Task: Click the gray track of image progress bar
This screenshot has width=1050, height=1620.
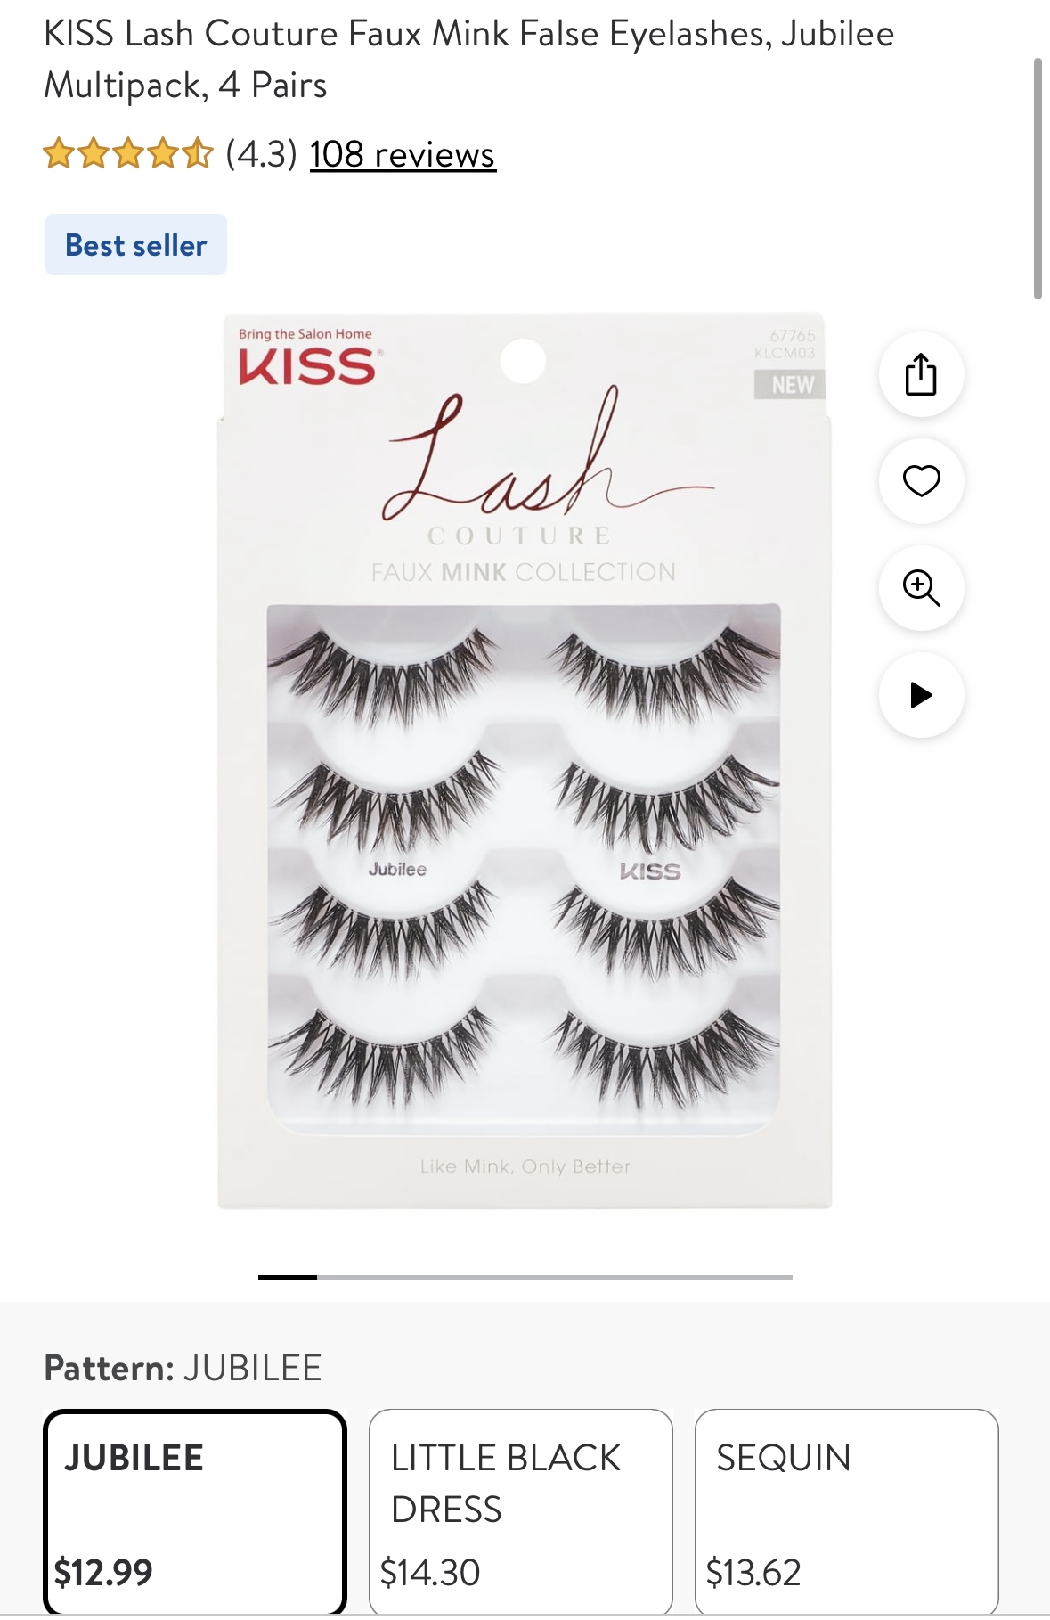Action: [555, 1277]
